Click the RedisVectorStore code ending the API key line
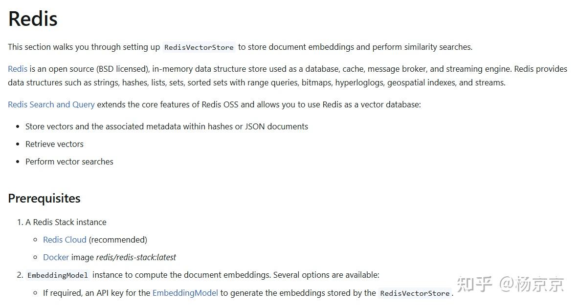Screen dimensions: 579x307 [415, 293]
